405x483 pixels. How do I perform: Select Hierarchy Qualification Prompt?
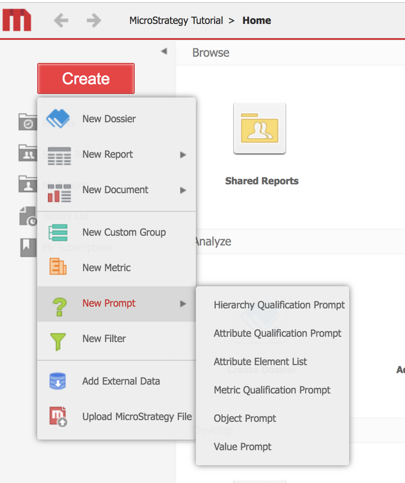point(279,305)
